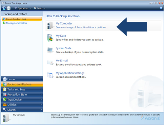Click the My Data folders icon

[x=50, y=38]
